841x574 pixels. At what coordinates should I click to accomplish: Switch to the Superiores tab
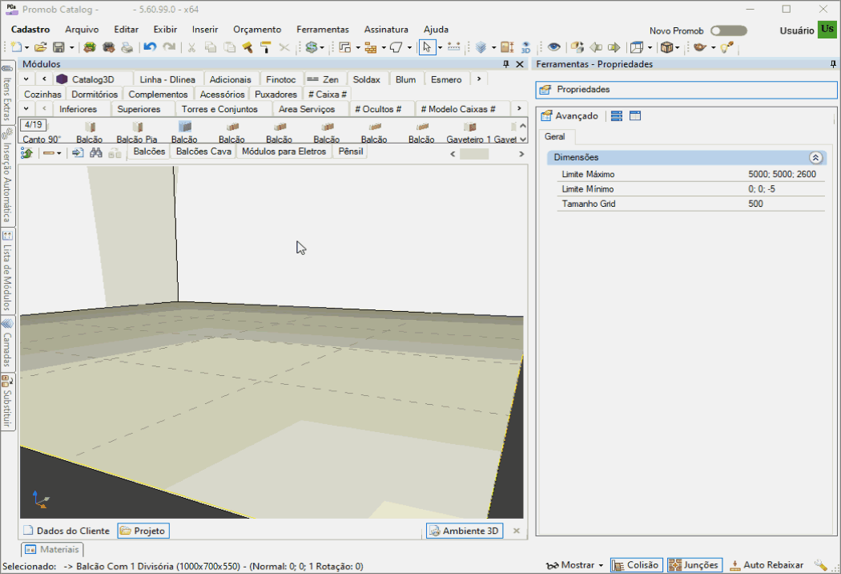pyautogui.click(x=139, y=109)
